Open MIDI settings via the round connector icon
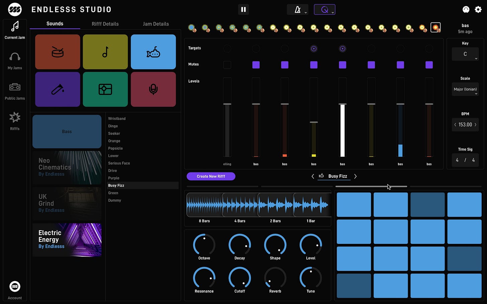This screenshot has height=304, width=487. pyautogui.click(x=466, y=9)
